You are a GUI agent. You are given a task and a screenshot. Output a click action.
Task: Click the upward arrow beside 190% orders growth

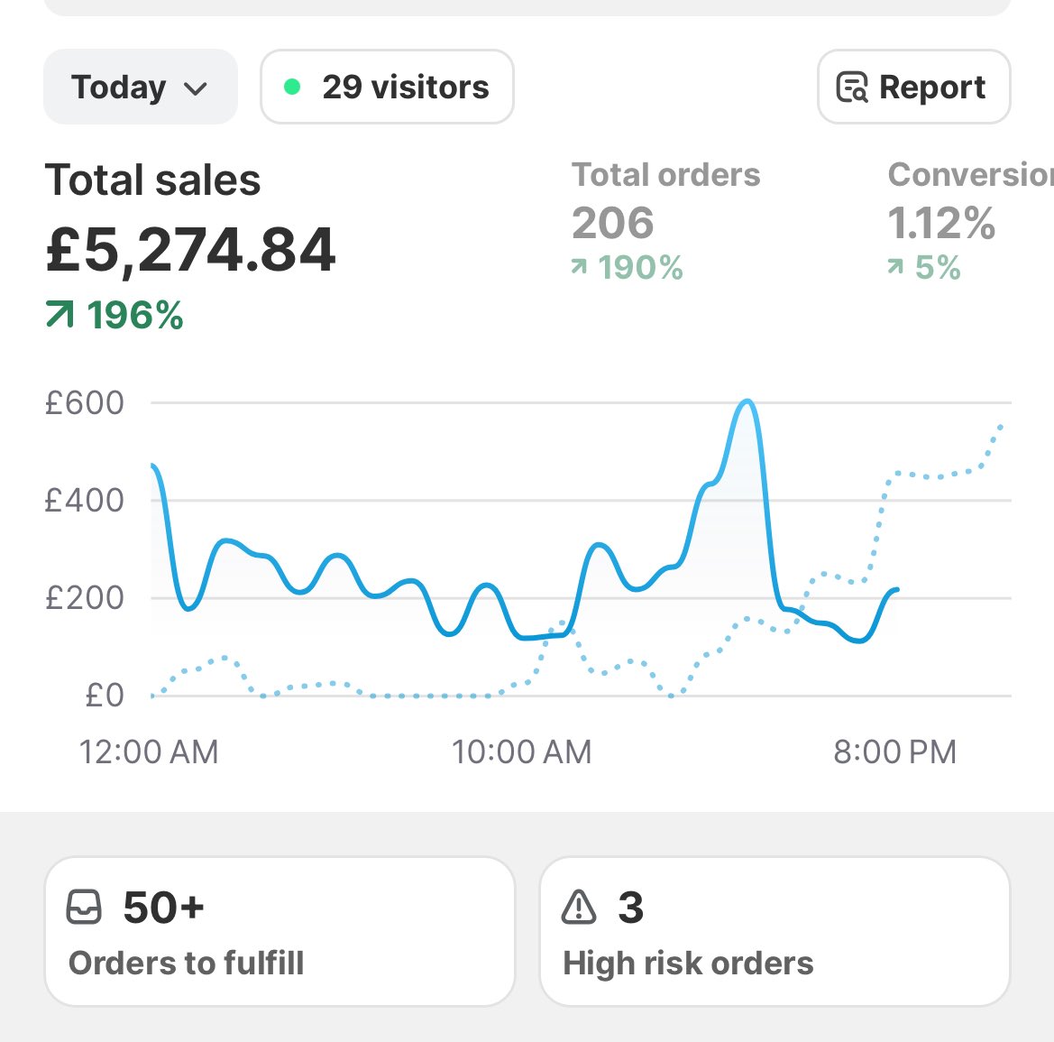[580, 267]
